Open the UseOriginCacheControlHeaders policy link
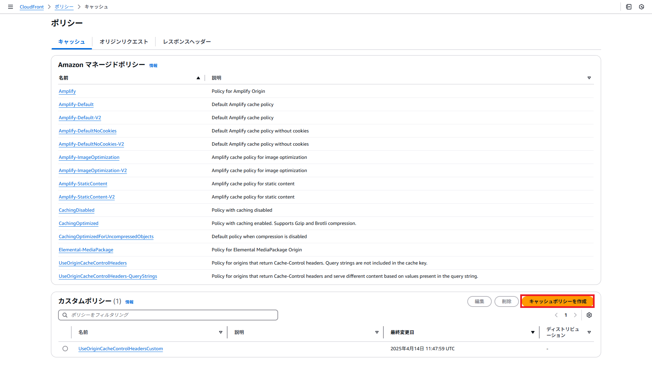The image size is (652, 376). click(x=93, y=263)
